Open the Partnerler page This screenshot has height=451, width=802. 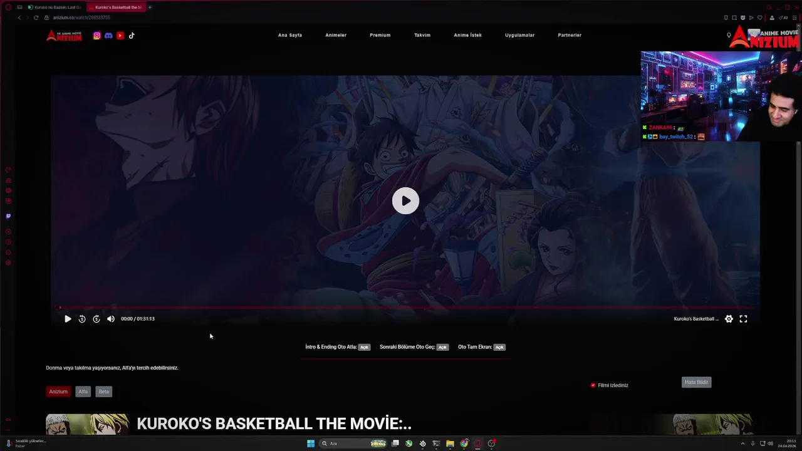coord(570,35)
